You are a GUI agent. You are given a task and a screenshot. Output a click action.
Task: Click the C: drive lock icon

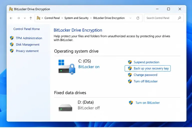(x=72, y=69)
